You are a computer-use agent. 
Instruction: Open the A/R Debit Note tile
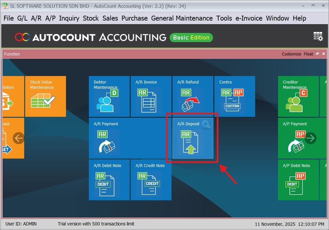point(109,180)
